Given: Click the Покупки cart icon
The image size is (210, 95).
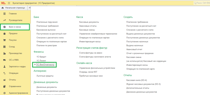Looking at the screenshot, I should pyautogui.click(x=4, y=40).
